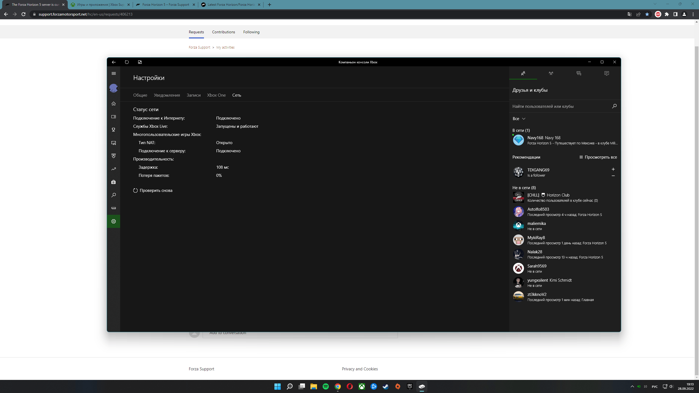Open Microsoft Store bag icon in sidebar

[x=114, y=182]
